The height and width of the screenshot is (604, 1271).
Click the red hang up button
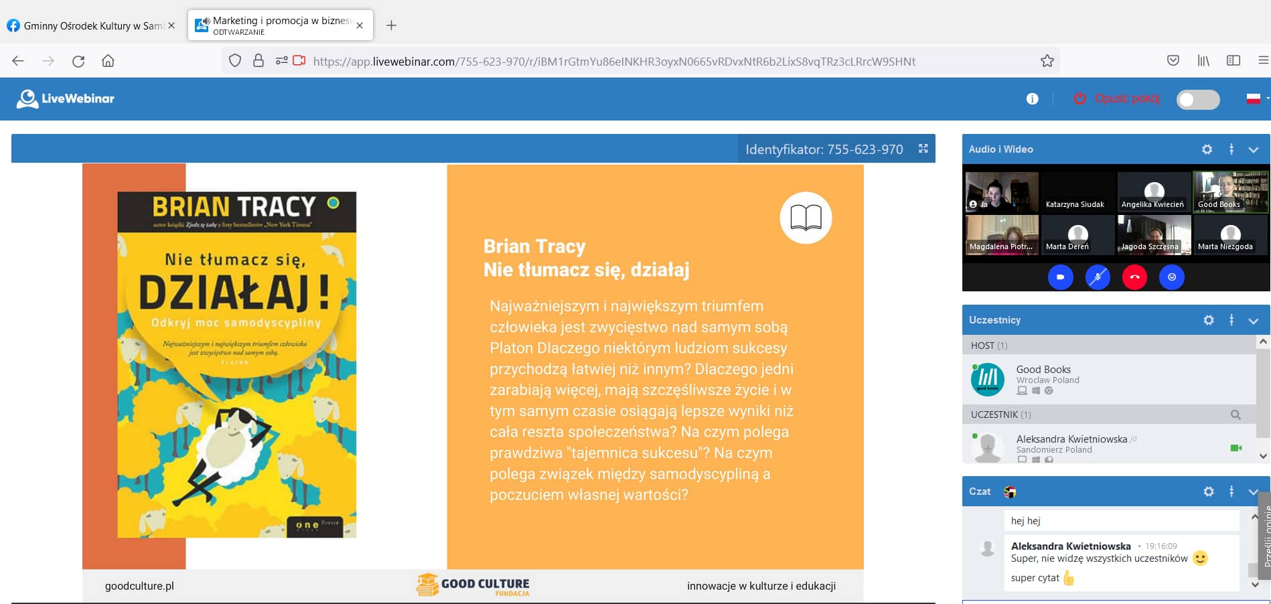[1134, 277]
